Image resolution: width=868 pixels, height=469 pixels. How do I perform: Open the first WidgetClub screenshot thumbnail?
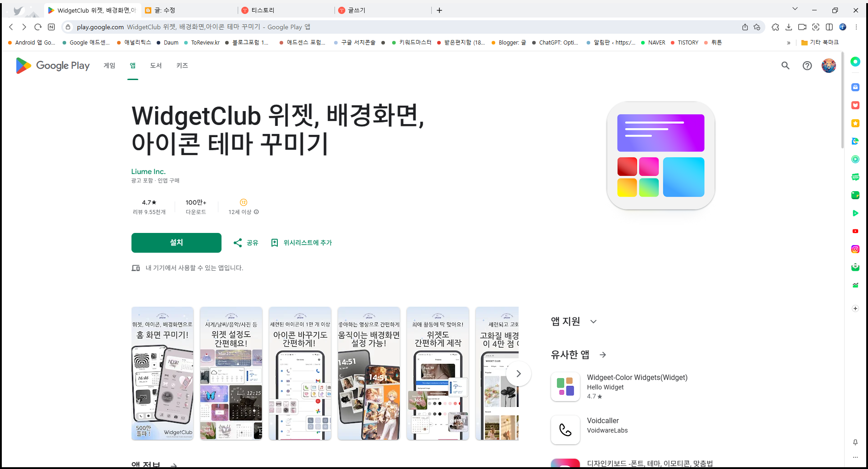tap(162, 373)
